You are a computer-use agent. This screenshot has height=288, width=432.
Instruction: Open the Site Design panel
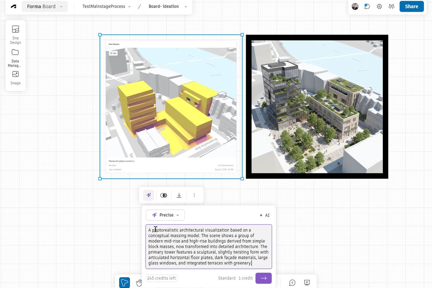click(15, 34)
